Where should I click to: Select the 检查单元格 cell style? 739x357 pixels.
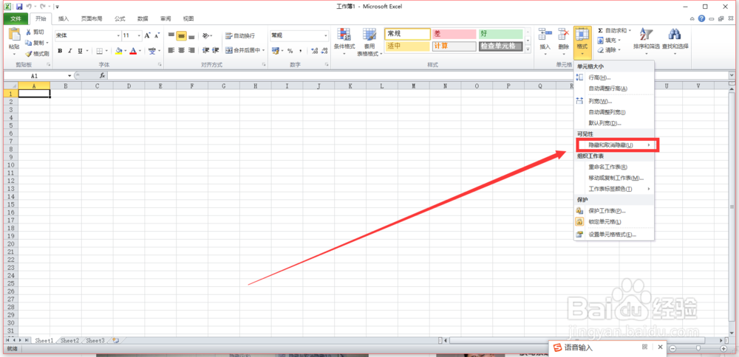click(501, 46)
